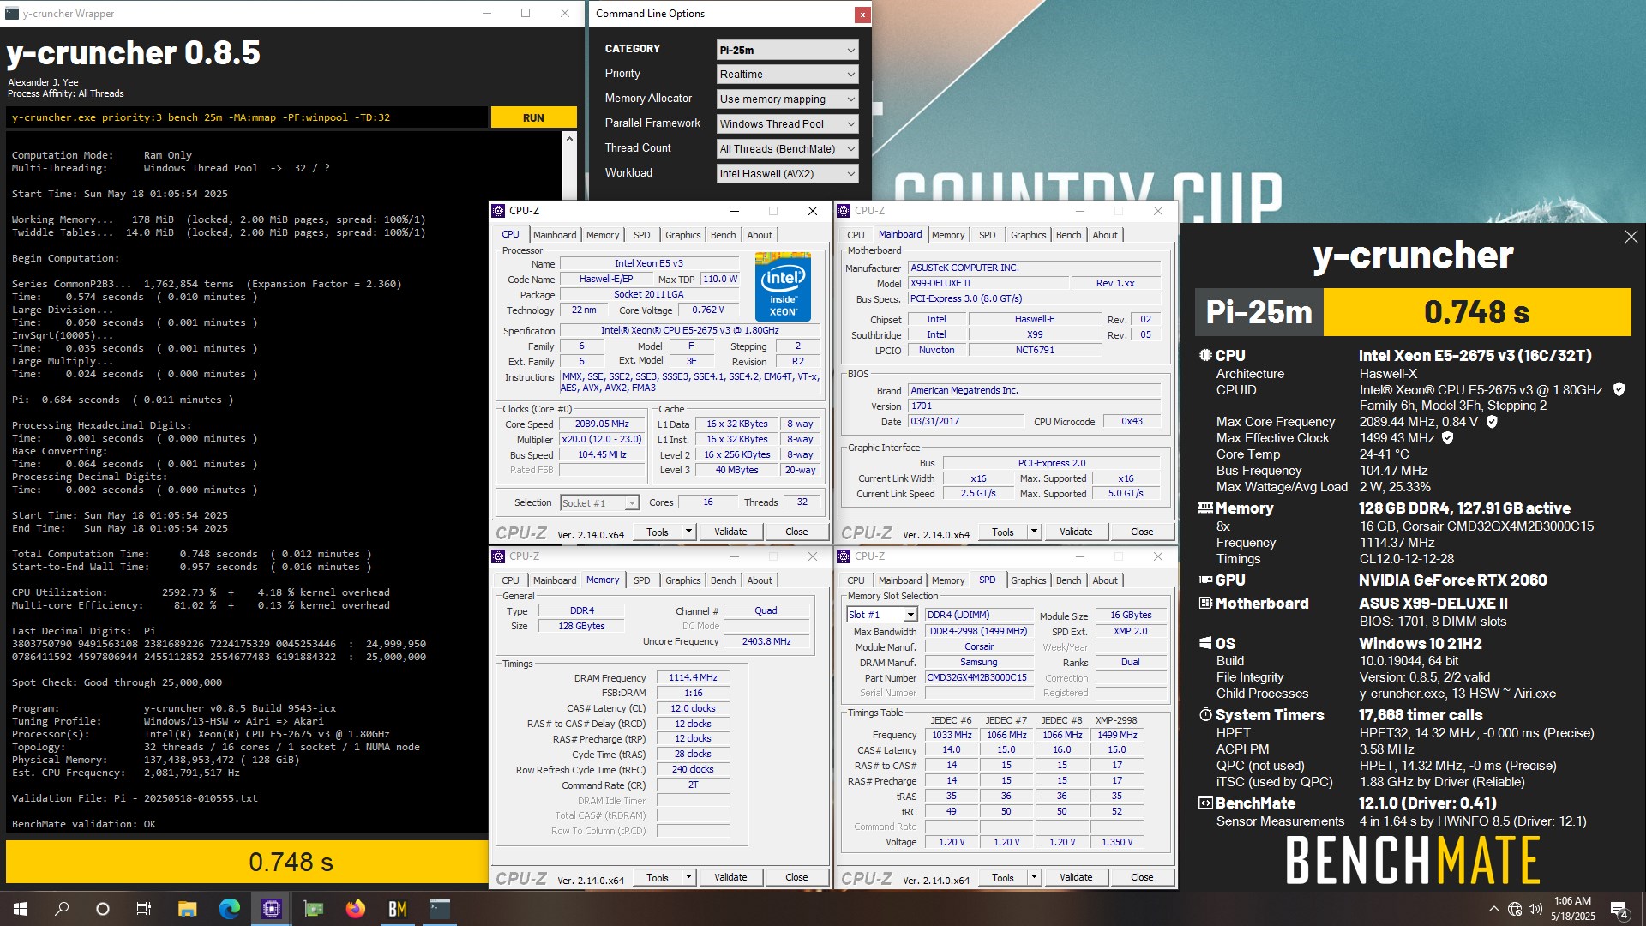Open taskbar Search

pyautogui.click(x=62, y=908)
